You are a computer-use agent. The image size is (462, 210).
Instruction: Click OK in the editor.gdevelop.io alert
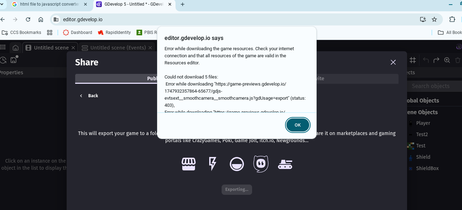point(297,125)
